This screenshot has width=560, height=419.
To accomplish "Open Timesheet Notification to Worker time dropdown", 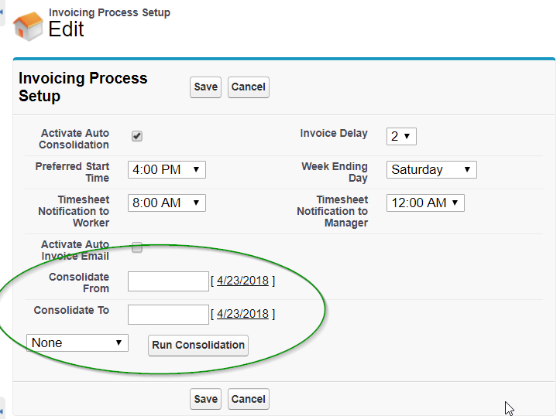I will pos(167,203).
